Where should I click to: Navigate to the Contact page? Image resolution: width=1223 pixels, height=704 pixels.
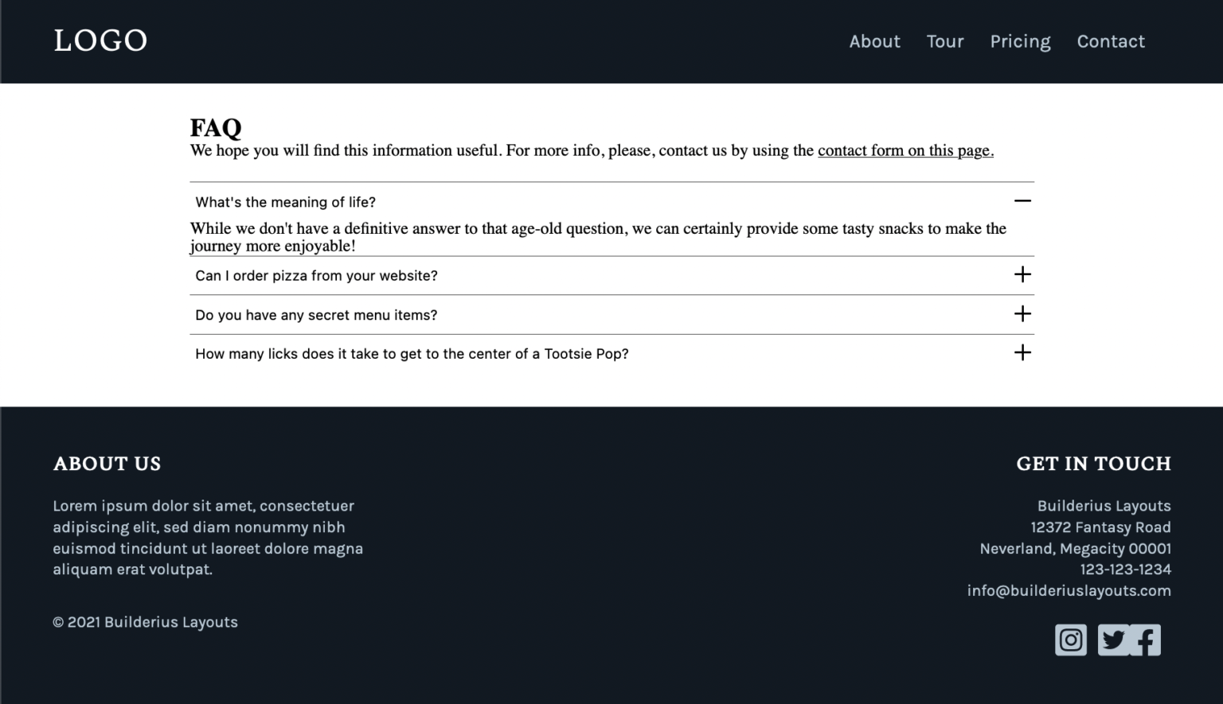1111,41
